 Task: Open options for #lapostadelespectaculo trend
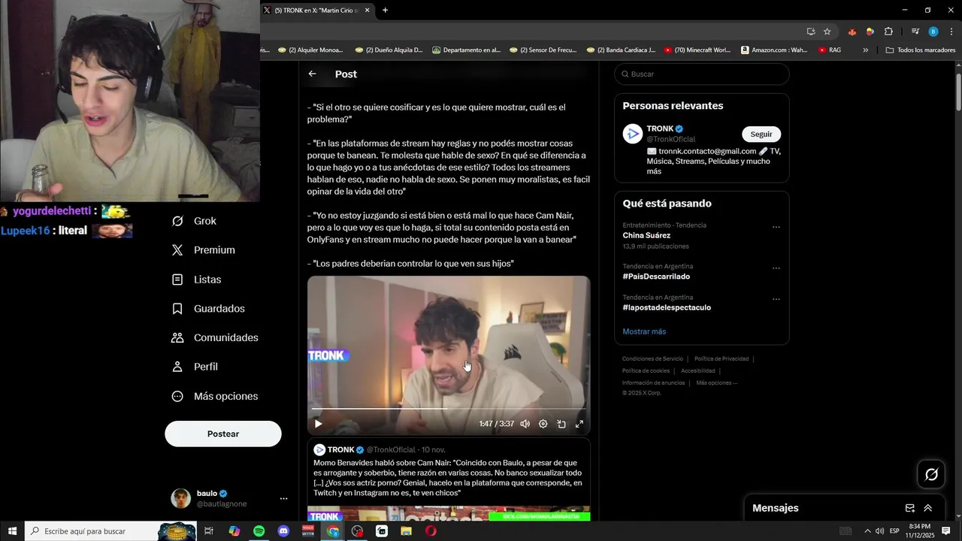[776, 299]
